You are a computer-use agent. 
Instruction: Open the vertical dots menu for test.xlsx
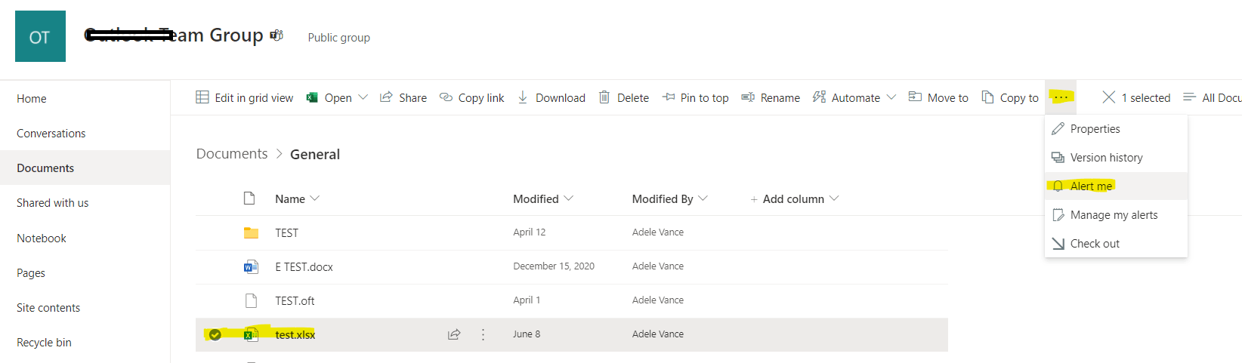click(x=484, y=334)
